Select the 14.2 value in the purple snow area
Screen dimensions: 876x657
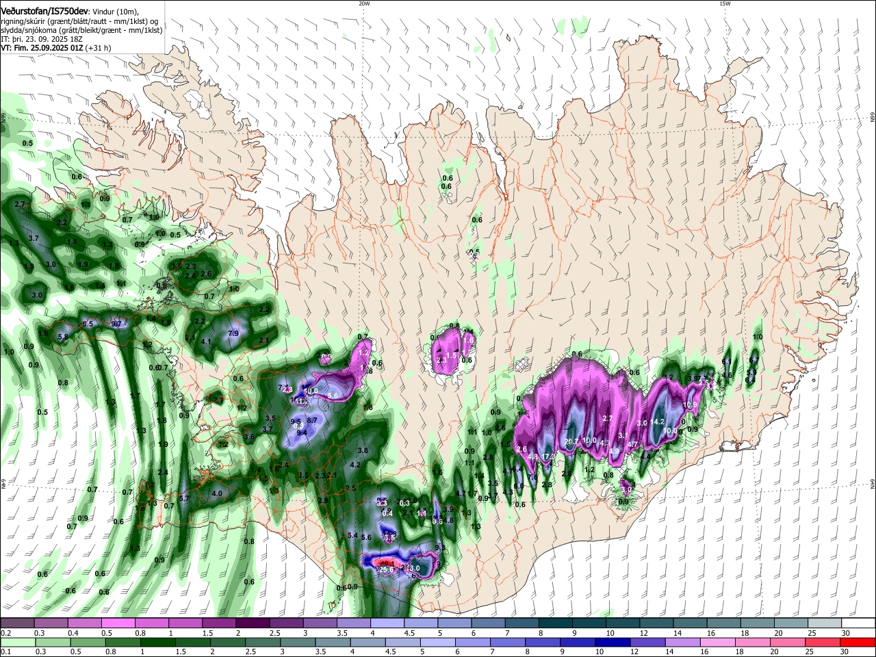pyautogui.click(x=658, y=422)
